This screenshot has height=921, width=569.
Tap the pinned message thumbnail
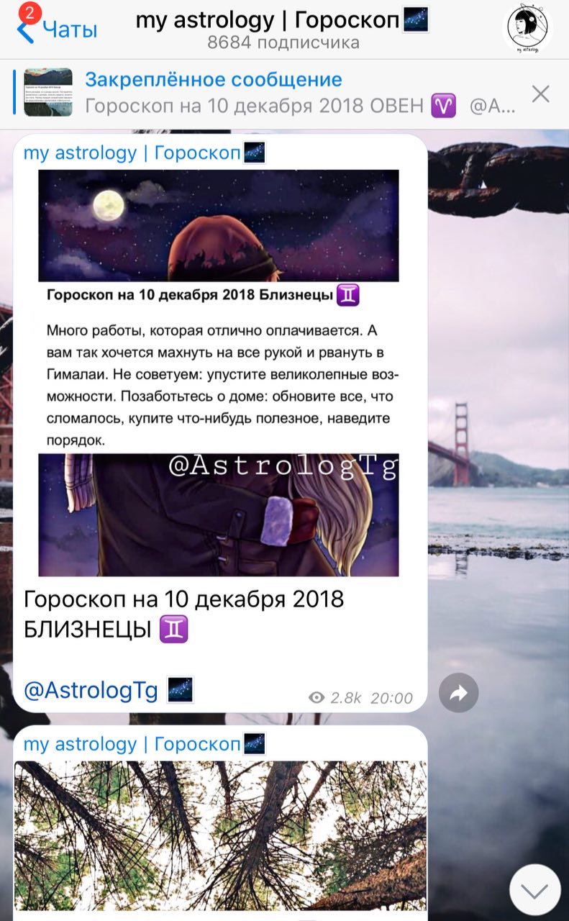click(x=48, y=92)
